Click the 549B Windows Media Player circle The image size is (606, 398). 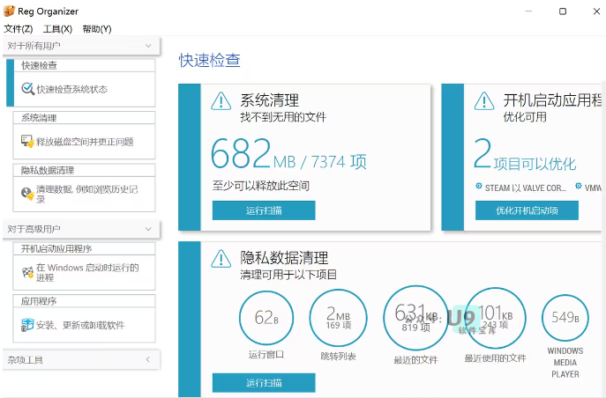point(565,318)
